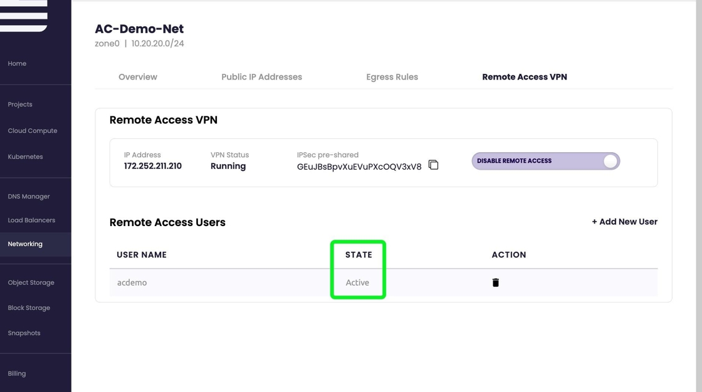Open the Public IP Addresses tab
This screenshot has width=702, height=392.
pyautogui.click(x=261, y=77)
